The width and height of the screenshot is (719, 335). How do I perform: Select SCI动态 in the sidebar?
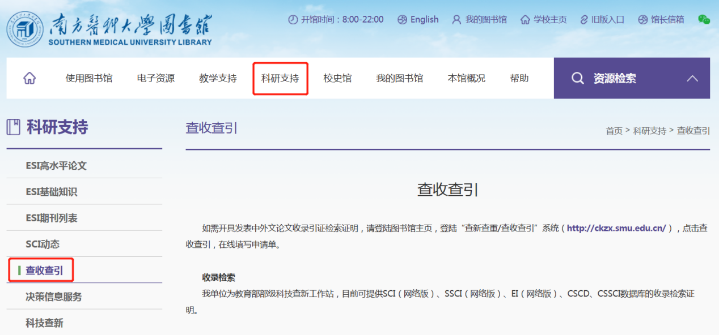pos(43,244)
